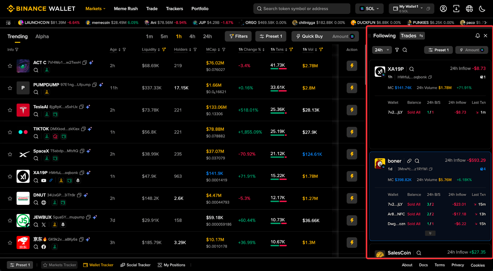Viewport: 493px width, 271px height.
Task: Open JEWBUX X social link
Action: (44, 225)
